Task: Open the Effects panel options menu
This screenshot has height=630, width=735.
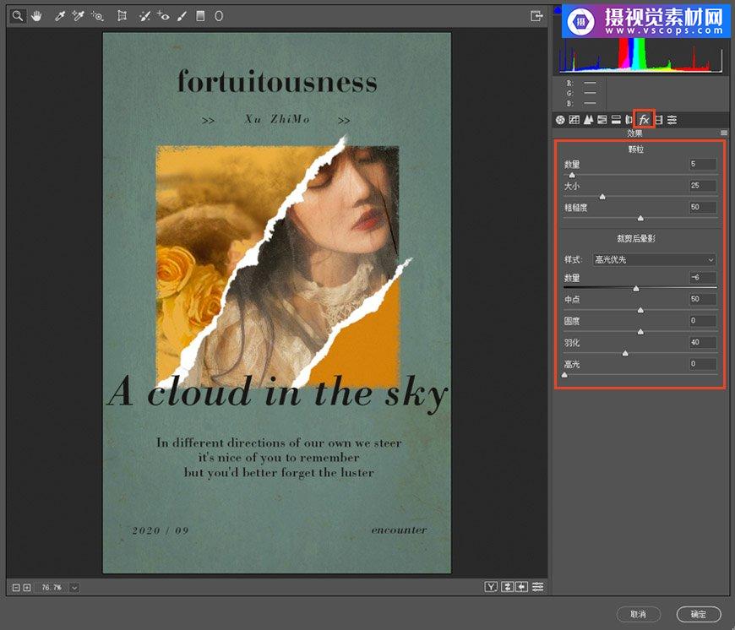Action: pyautogui.click(x=724, y=133)
